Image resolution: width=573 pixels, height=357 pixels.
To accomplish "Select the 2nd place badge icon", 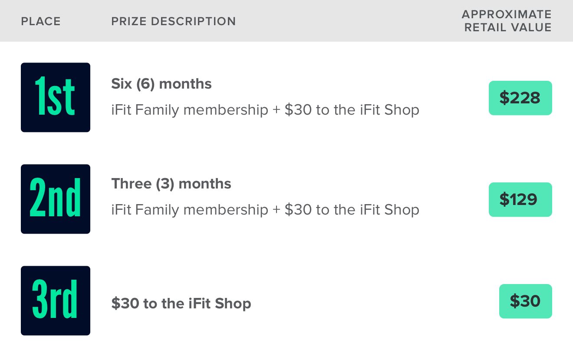I will pyautogui.click(x=56, y=199).
